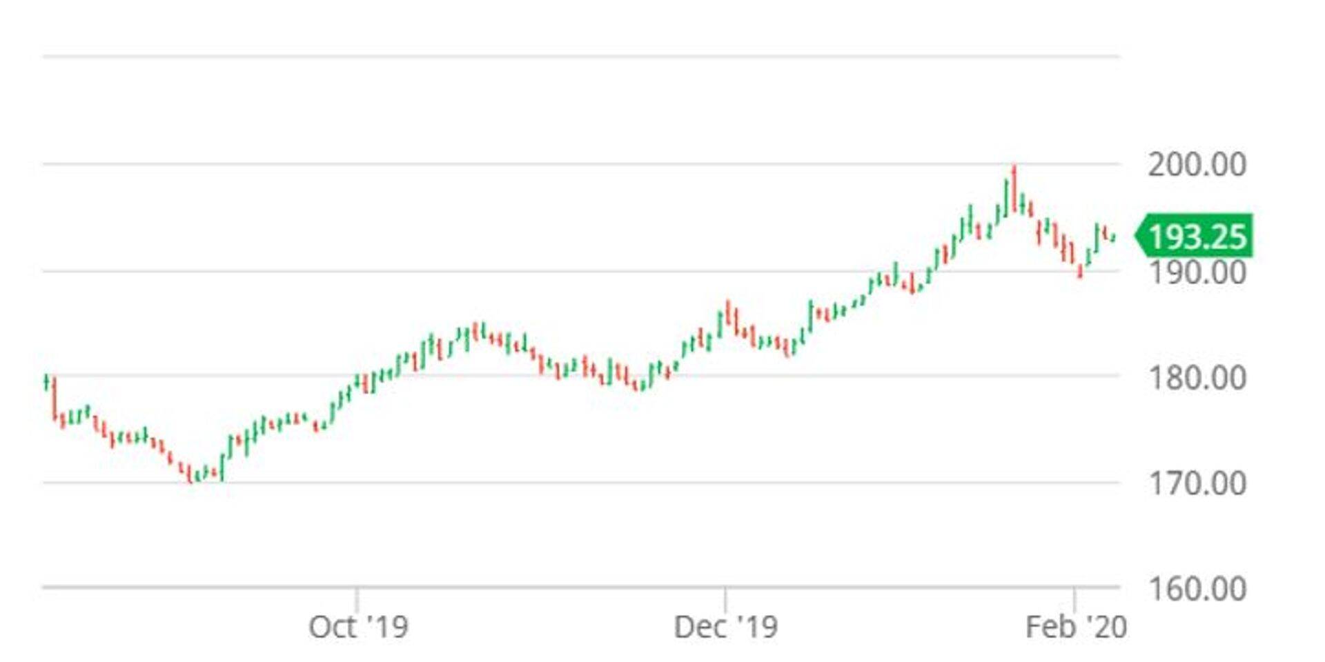Screen dimensions: 1325x662
Task: Select the 200.00 price axis label
Action: coord(1197,165)
